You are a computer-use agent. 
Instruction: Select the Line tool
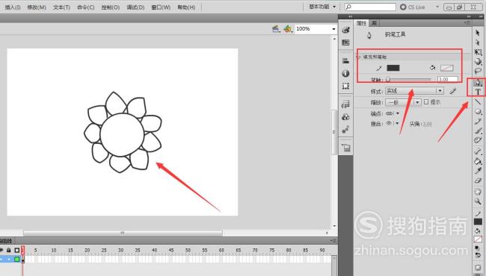point(478,101)
